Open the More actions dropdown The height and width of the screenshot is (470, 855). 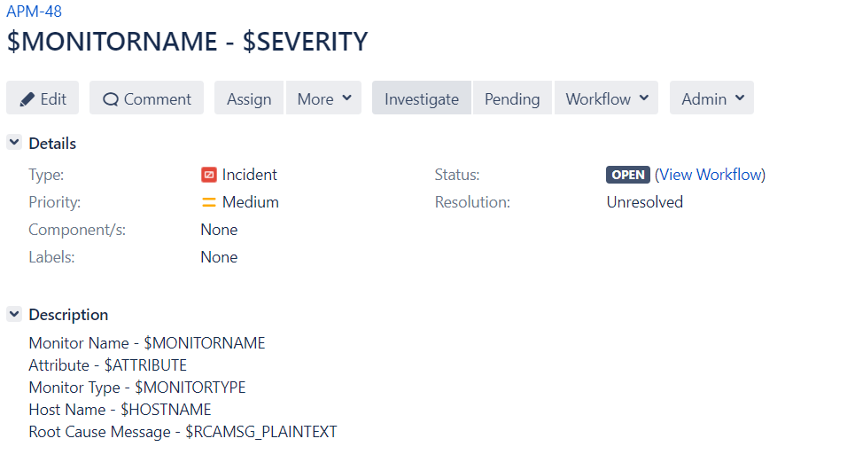(x=323, y=98)
